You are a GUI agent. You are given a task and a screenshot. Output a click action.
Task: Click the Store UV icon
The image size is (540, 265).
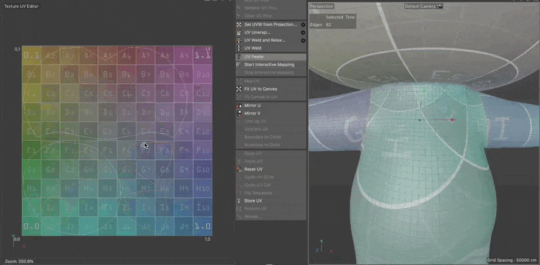pos(239,201)
